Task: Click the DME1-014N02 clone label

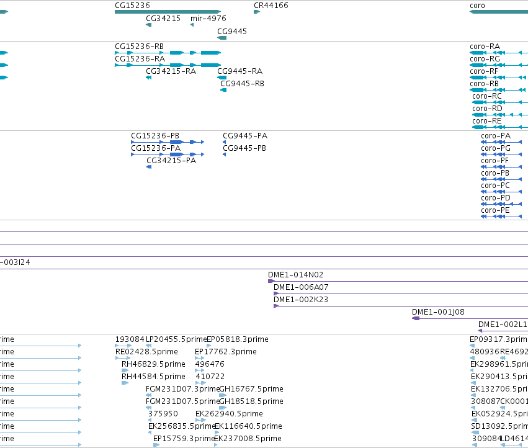Action: click(296, 276)
